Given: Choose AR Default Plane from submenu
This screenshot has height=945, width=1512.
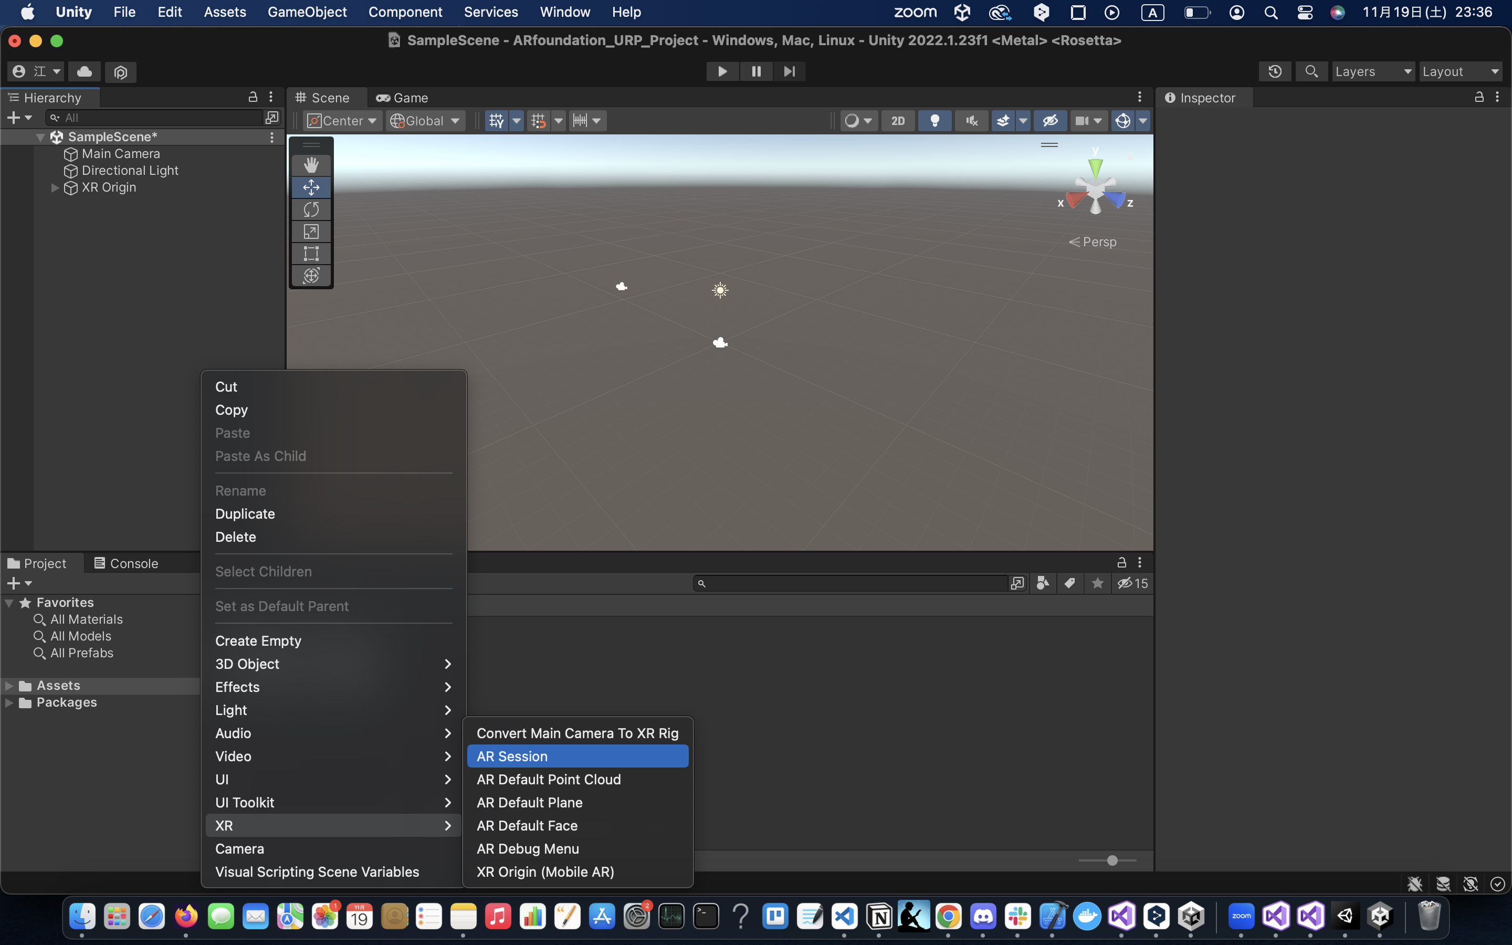Looking at the screenshot, I should click(529, 803).
